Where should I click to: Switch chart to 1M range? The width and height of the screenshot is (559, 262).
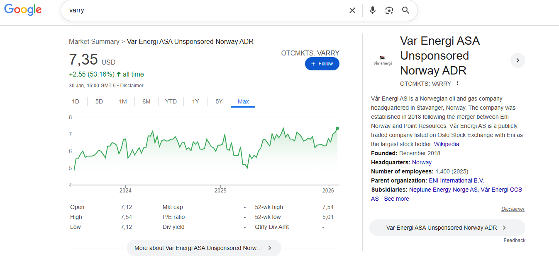tap(123, 101)
